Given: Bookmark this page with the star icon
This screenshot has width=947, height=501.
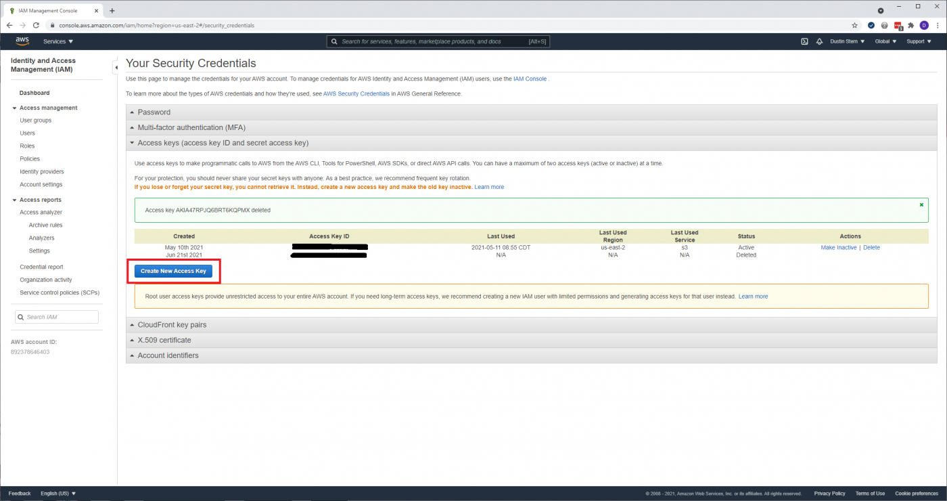Looking at the screenshot, I should point(854,25).
